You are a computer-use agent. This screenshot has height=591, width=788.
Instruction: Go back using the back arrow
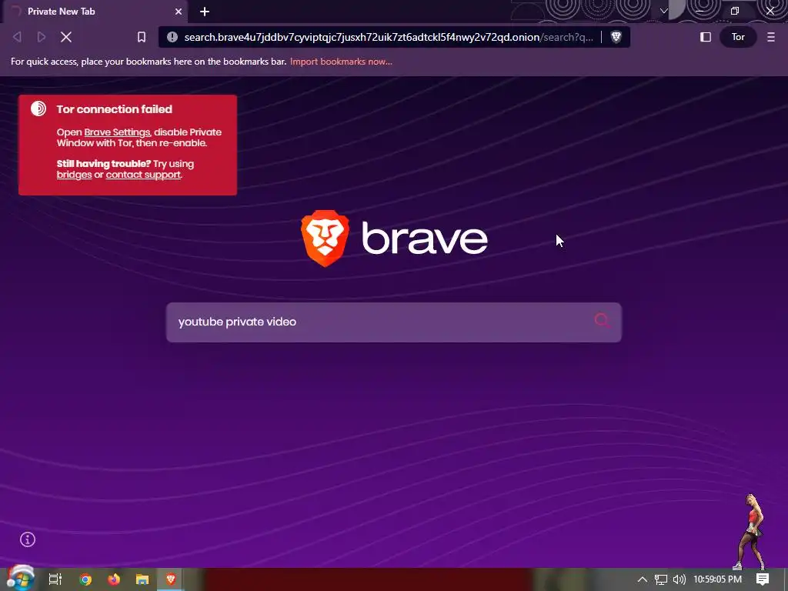[17, 37]
